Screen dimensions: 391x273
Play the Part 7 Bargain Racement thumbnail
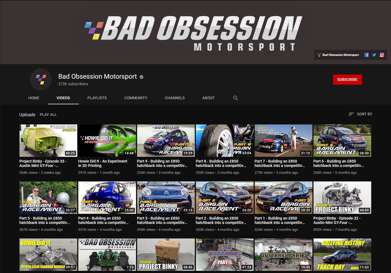[x=283, y=141]
